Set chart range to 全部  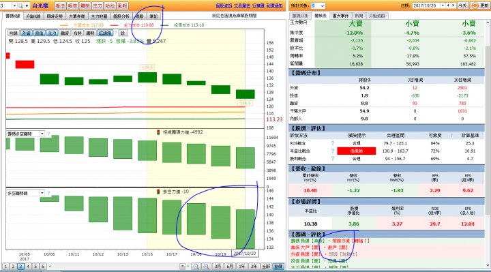pos(266,267)
